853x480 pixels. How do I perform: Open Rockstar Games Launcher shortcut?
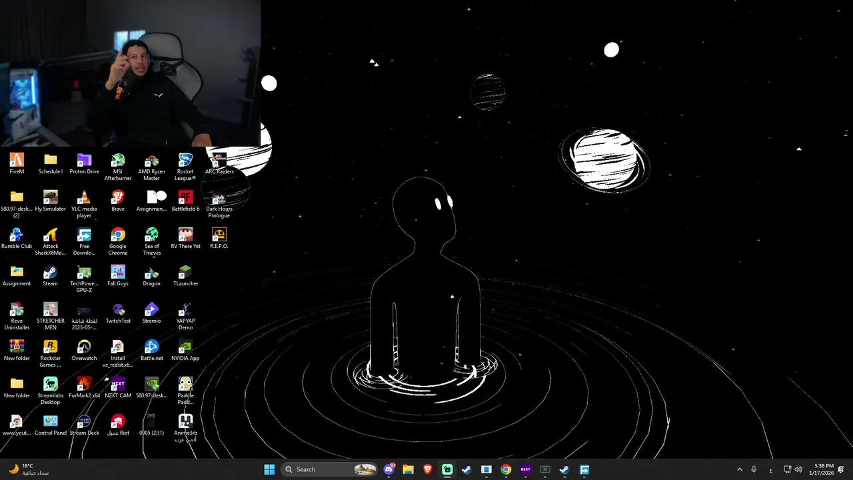51,354
